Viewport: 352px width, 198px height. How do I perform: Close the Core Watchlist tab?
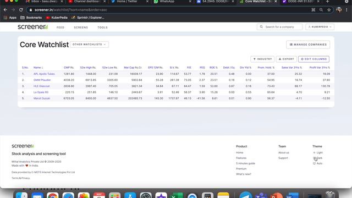276,2
